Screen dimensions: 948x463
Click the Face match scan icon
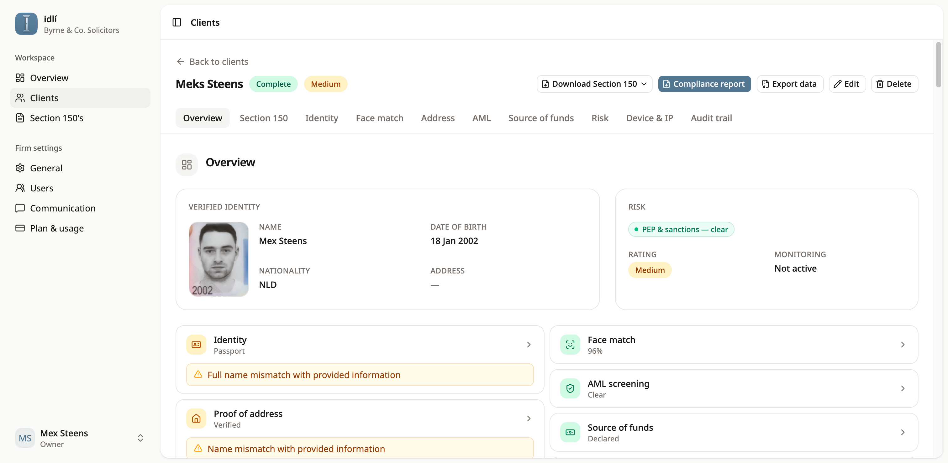tap(570, 345)
